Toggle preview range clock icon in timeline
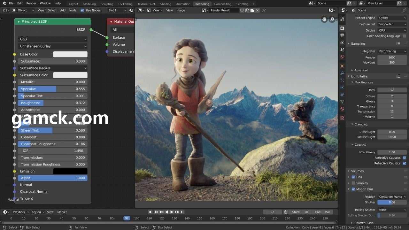Image resolution: width=409 pixels, height=230 pixels. point(286,212)
